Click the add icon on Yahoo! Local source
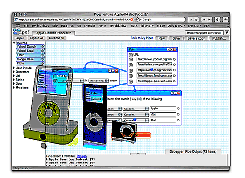The width and height of the screenshot is (245, 178). 42,51
